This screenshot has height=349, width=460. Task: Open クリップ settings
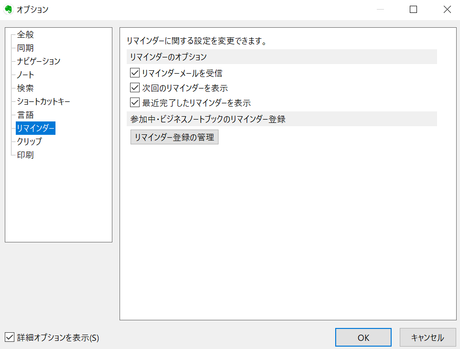tap(29, 142)
